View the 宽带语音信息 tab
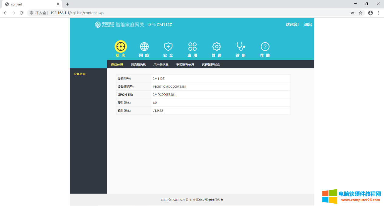 [x=185, y=64]
